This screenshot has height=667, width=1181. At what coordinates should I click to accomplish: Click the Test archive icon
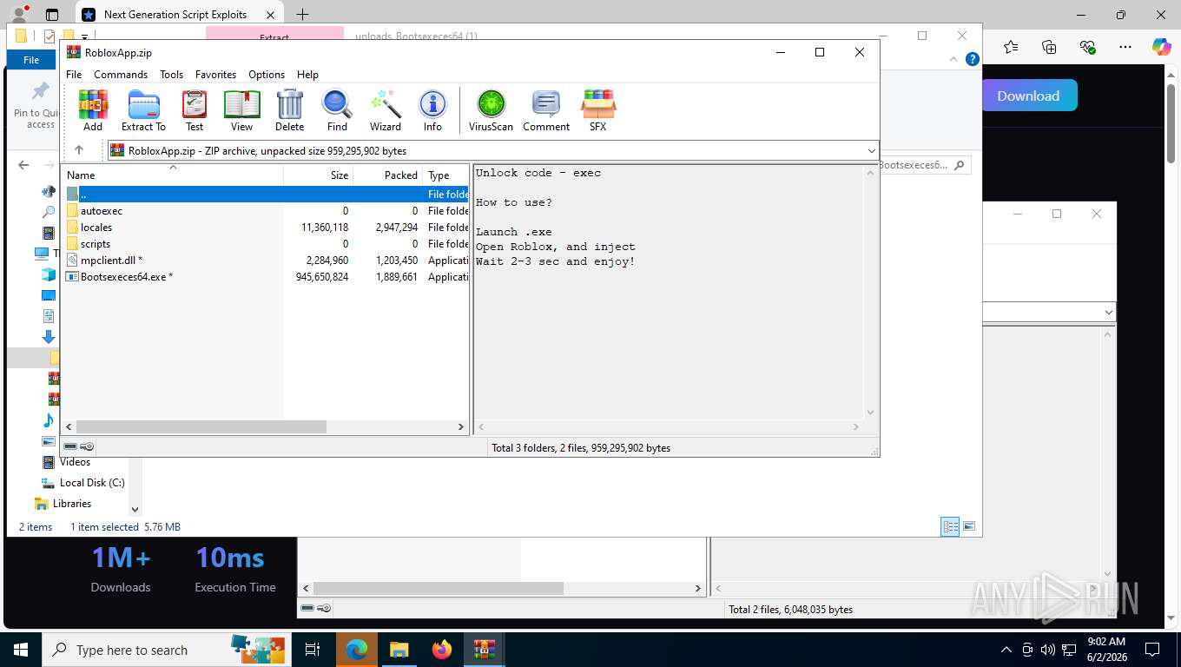(x=195, y=110)
